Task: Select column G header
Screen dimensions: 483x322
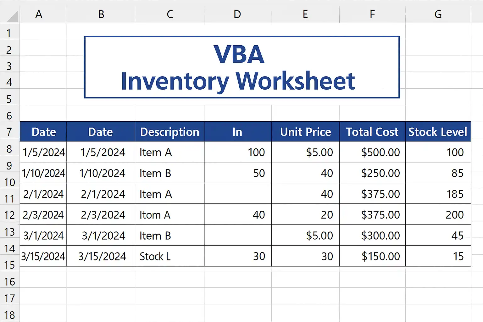Action: (438, 14)
